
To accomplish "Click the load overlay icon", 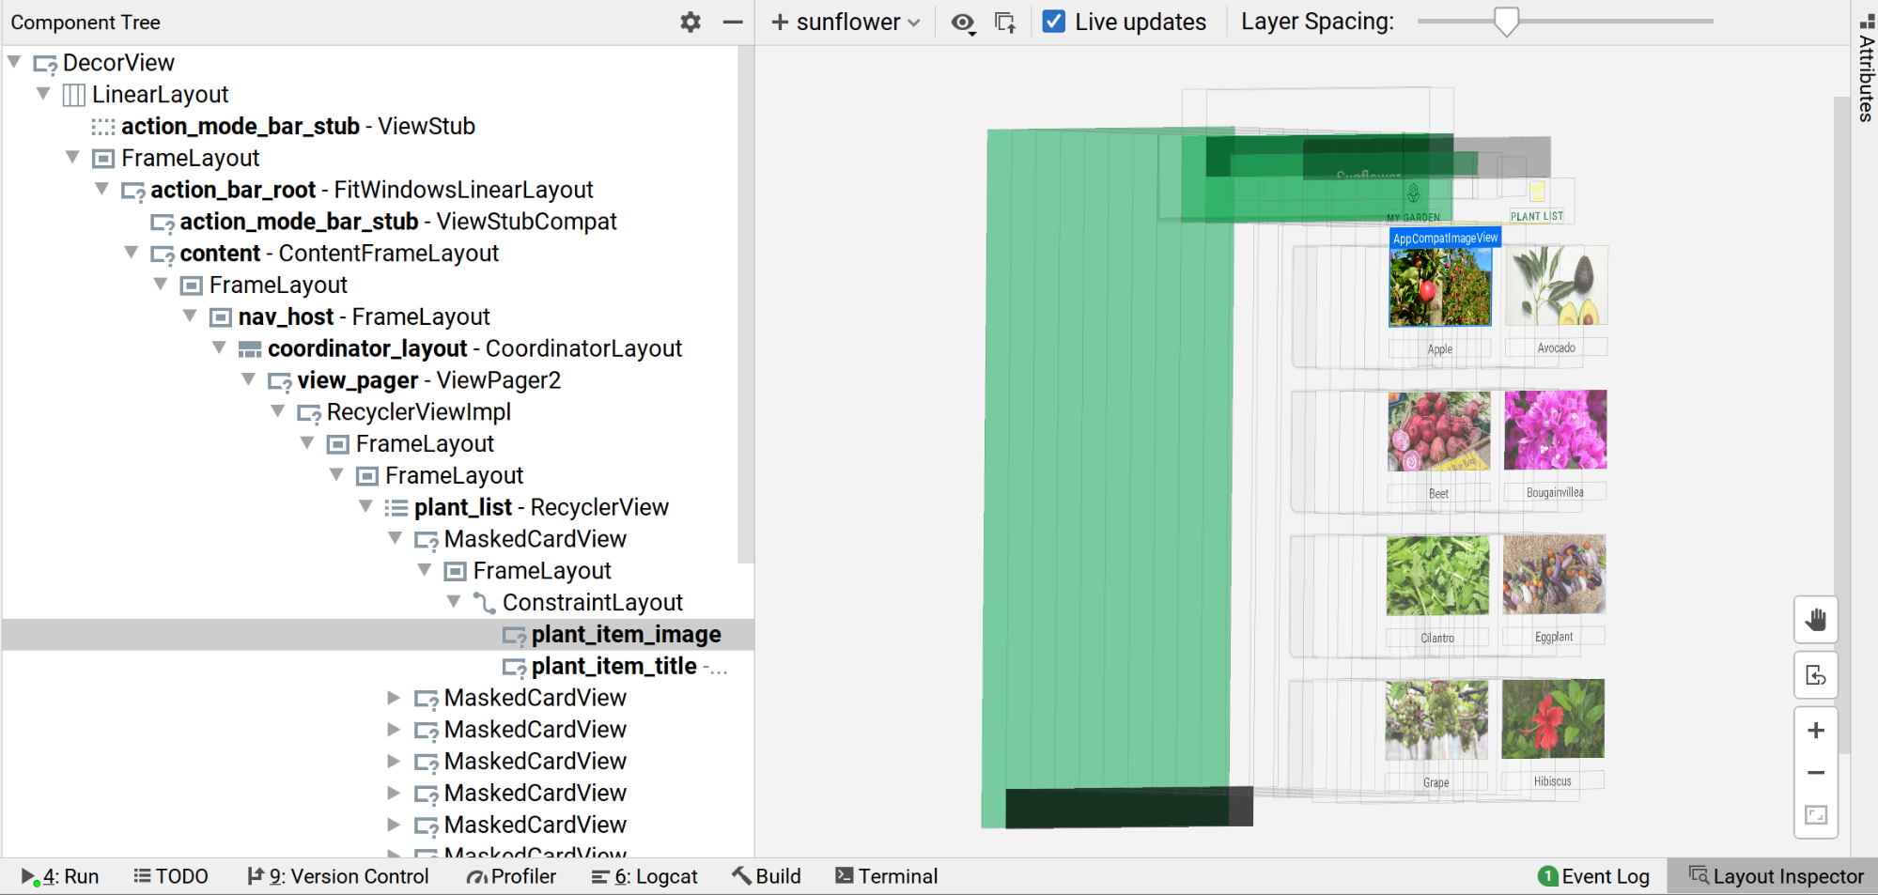I will 1005,23.
